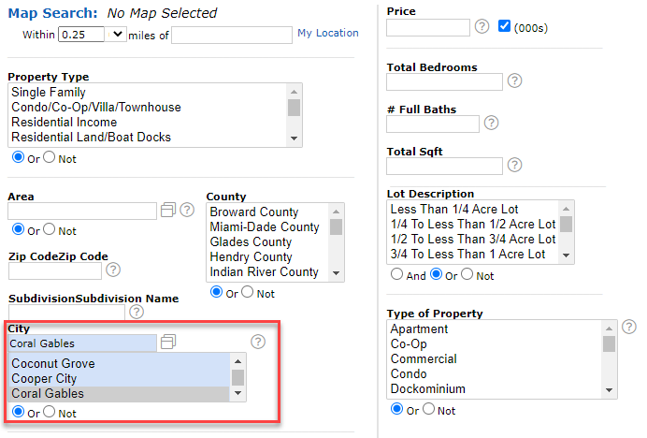This screenshot has width=647, height=438.
Task: Uncheck the (000s) price checkbox
Action: click(506, 26)
